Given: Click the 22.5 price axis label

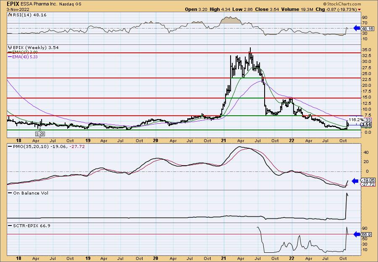Looking at the screenshot, I should (366, 80).
